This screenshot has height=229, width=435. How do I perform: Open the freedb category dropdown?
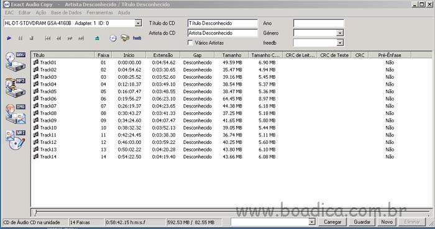pos(340,43)
